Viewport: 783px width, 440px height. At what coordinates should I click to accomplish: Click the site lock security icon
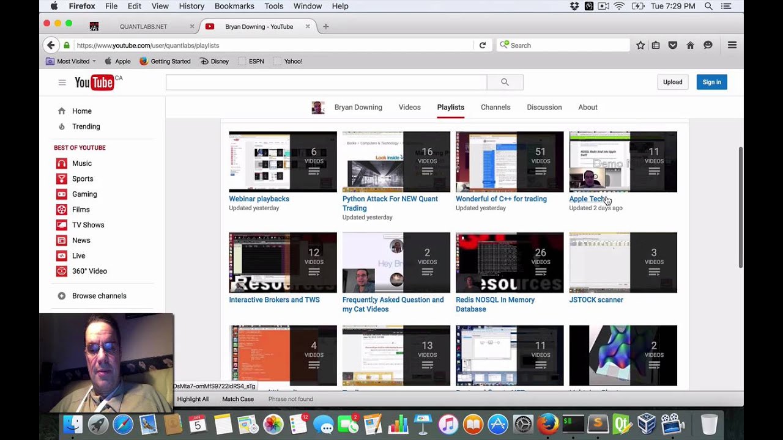[67, 45]
